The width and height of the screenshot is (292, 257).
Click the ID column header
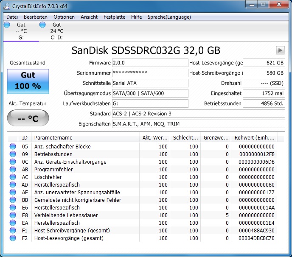coord(25,138)
